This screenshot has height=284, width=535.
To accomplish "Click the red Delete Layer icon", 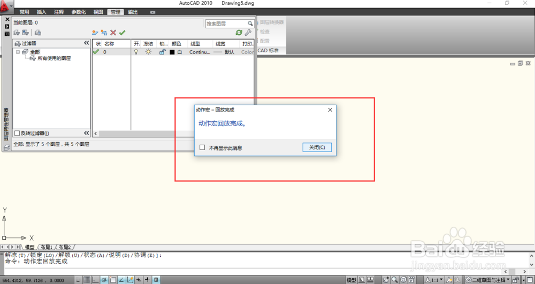I will (113, 33).
